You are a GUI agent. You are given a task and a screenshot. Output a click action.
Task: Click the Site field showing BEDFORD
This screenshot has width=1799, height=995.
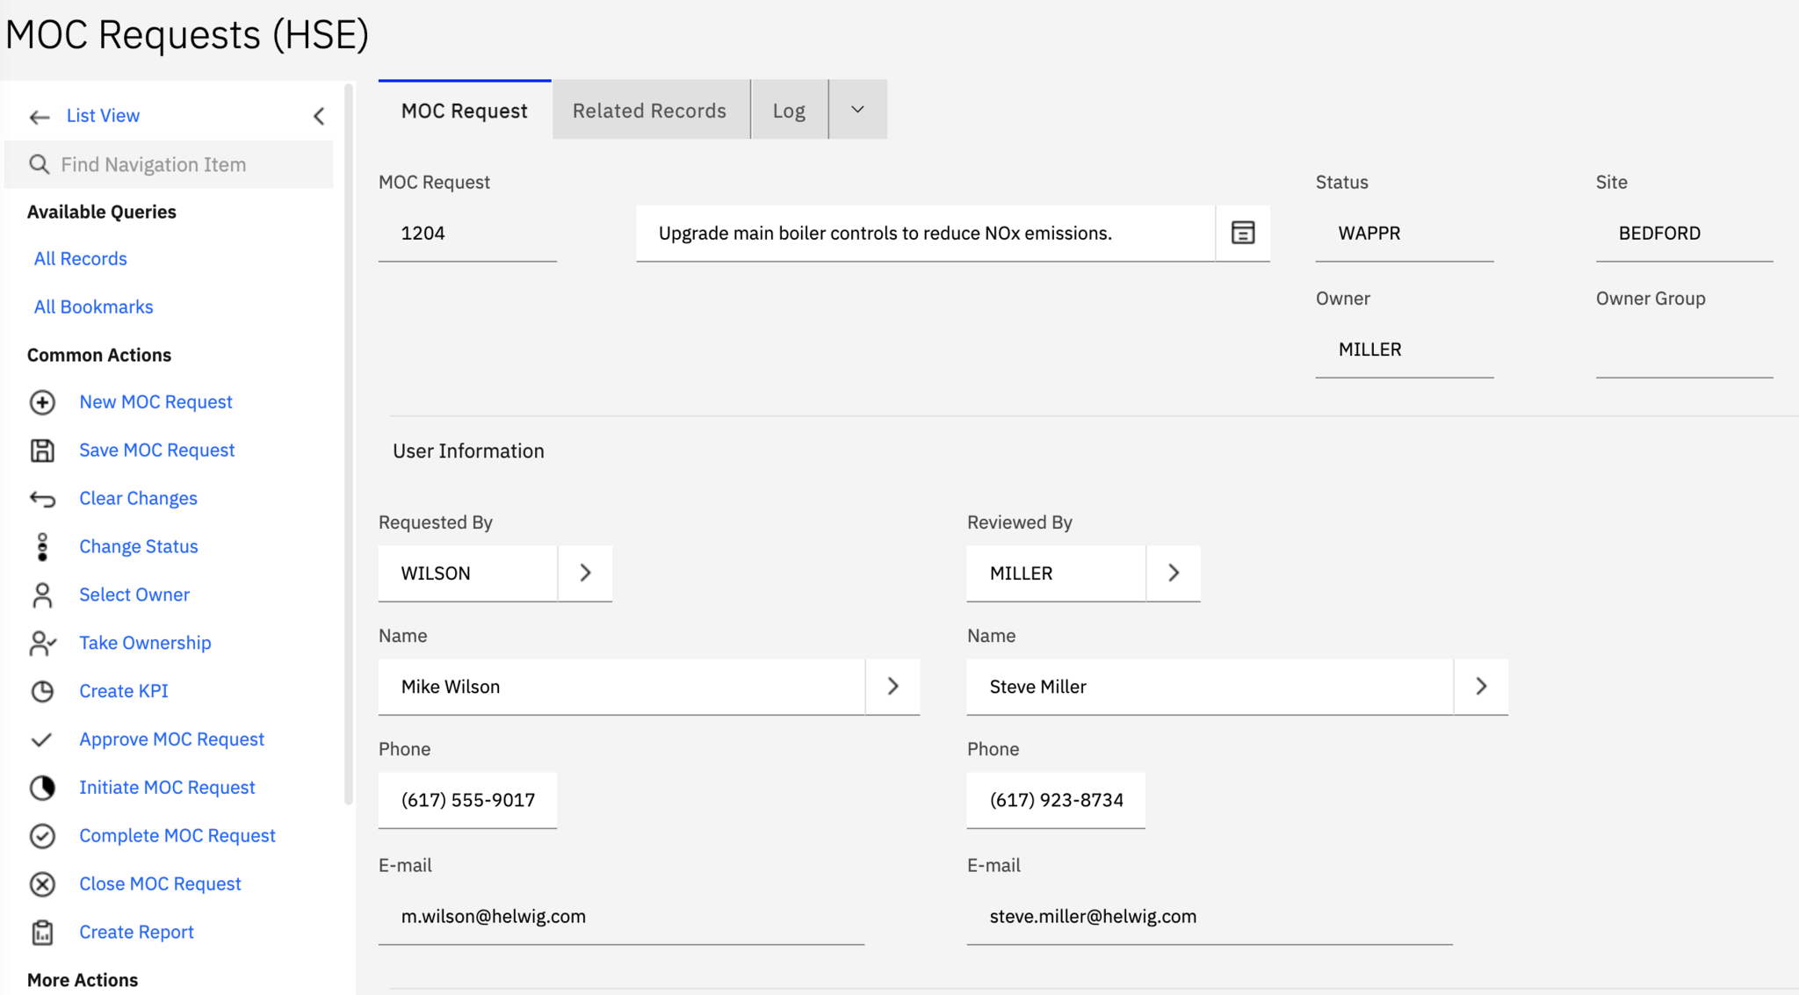tap(1685, 233)
